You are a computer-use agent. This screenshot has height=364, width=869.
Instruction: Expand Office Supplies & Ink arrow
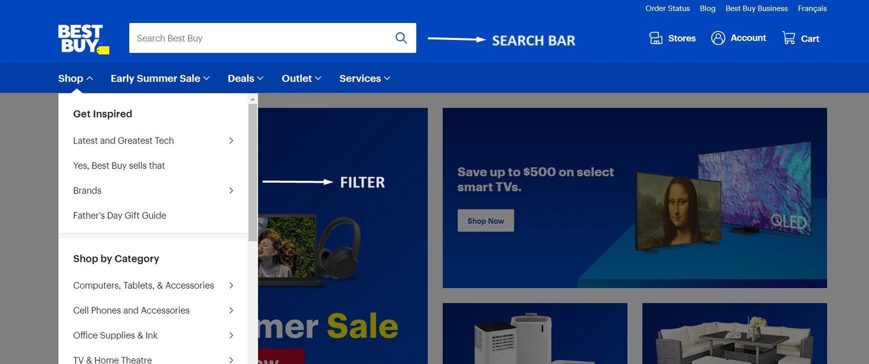231,335
